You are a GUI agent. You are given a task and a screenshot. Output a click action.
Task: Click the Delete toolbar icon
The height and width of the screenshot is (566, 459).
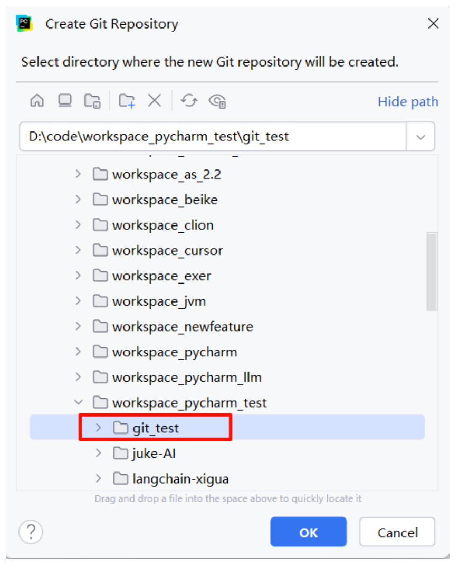pos(155,100)
